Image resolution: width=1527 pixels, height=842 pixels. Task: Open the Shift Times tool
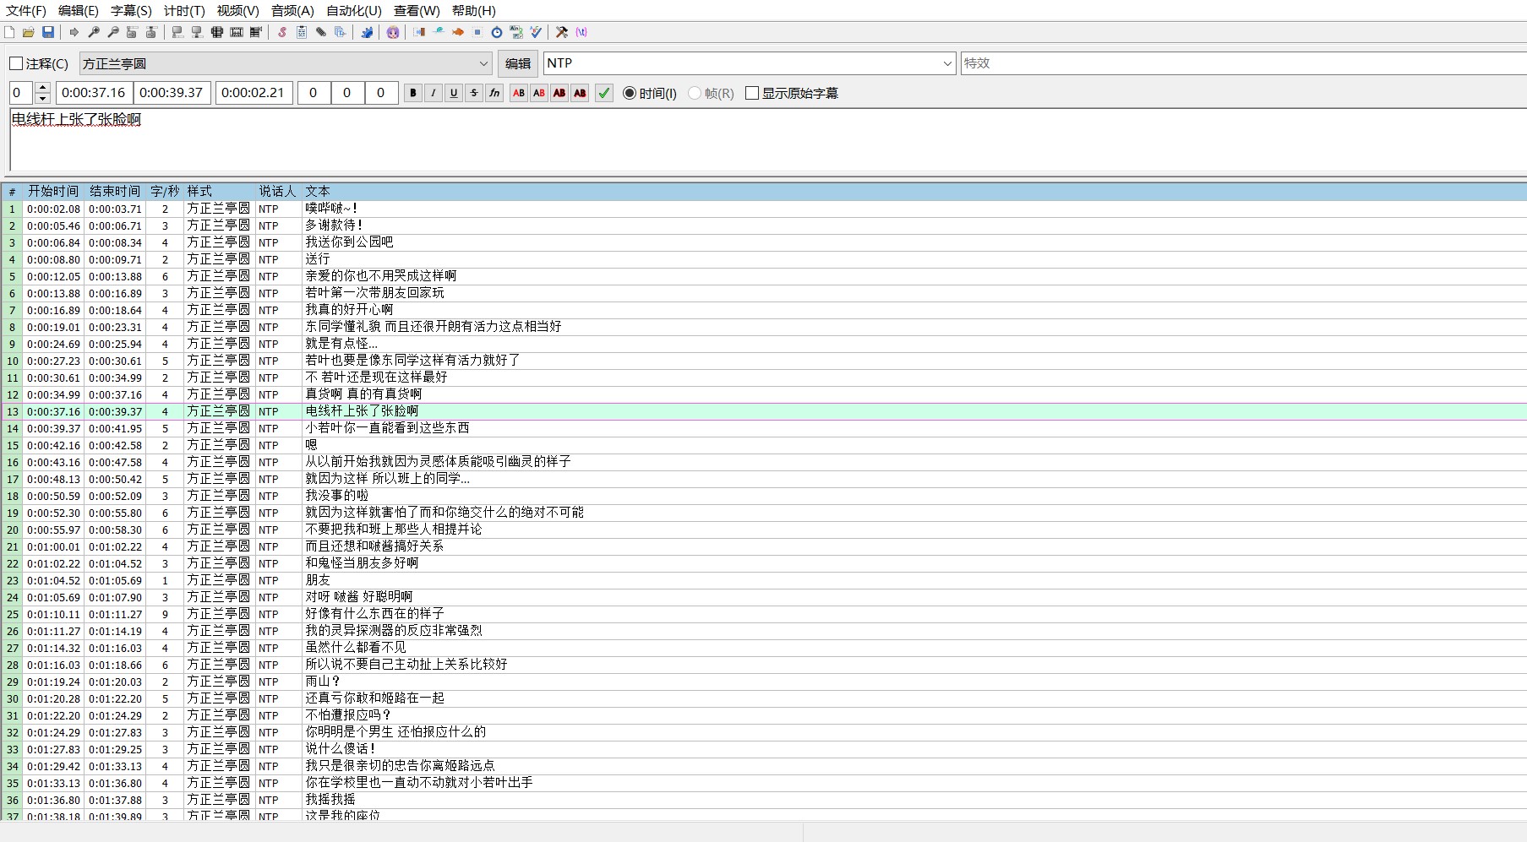(419, 32)
